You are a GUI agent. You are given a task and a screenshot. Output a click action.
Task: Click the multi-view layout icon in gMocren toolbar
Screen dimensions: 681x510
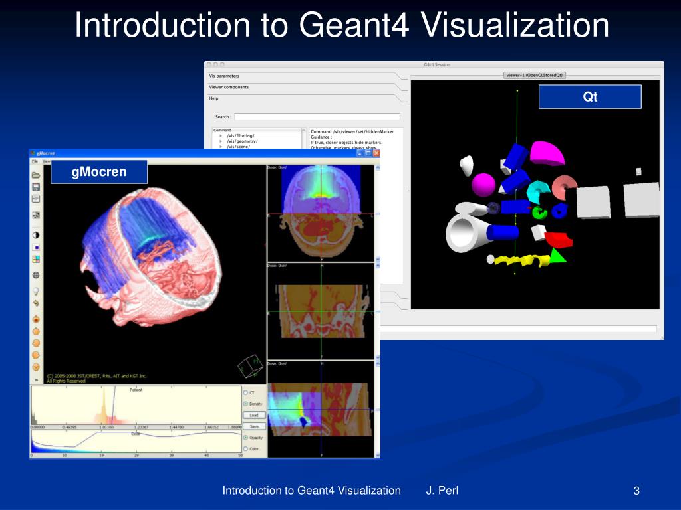[36, 215]
